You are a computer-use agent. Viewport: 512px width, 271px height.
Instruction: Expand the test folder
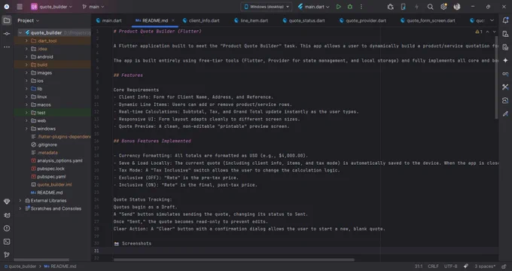pyautogui.click(x=26, y=113)
